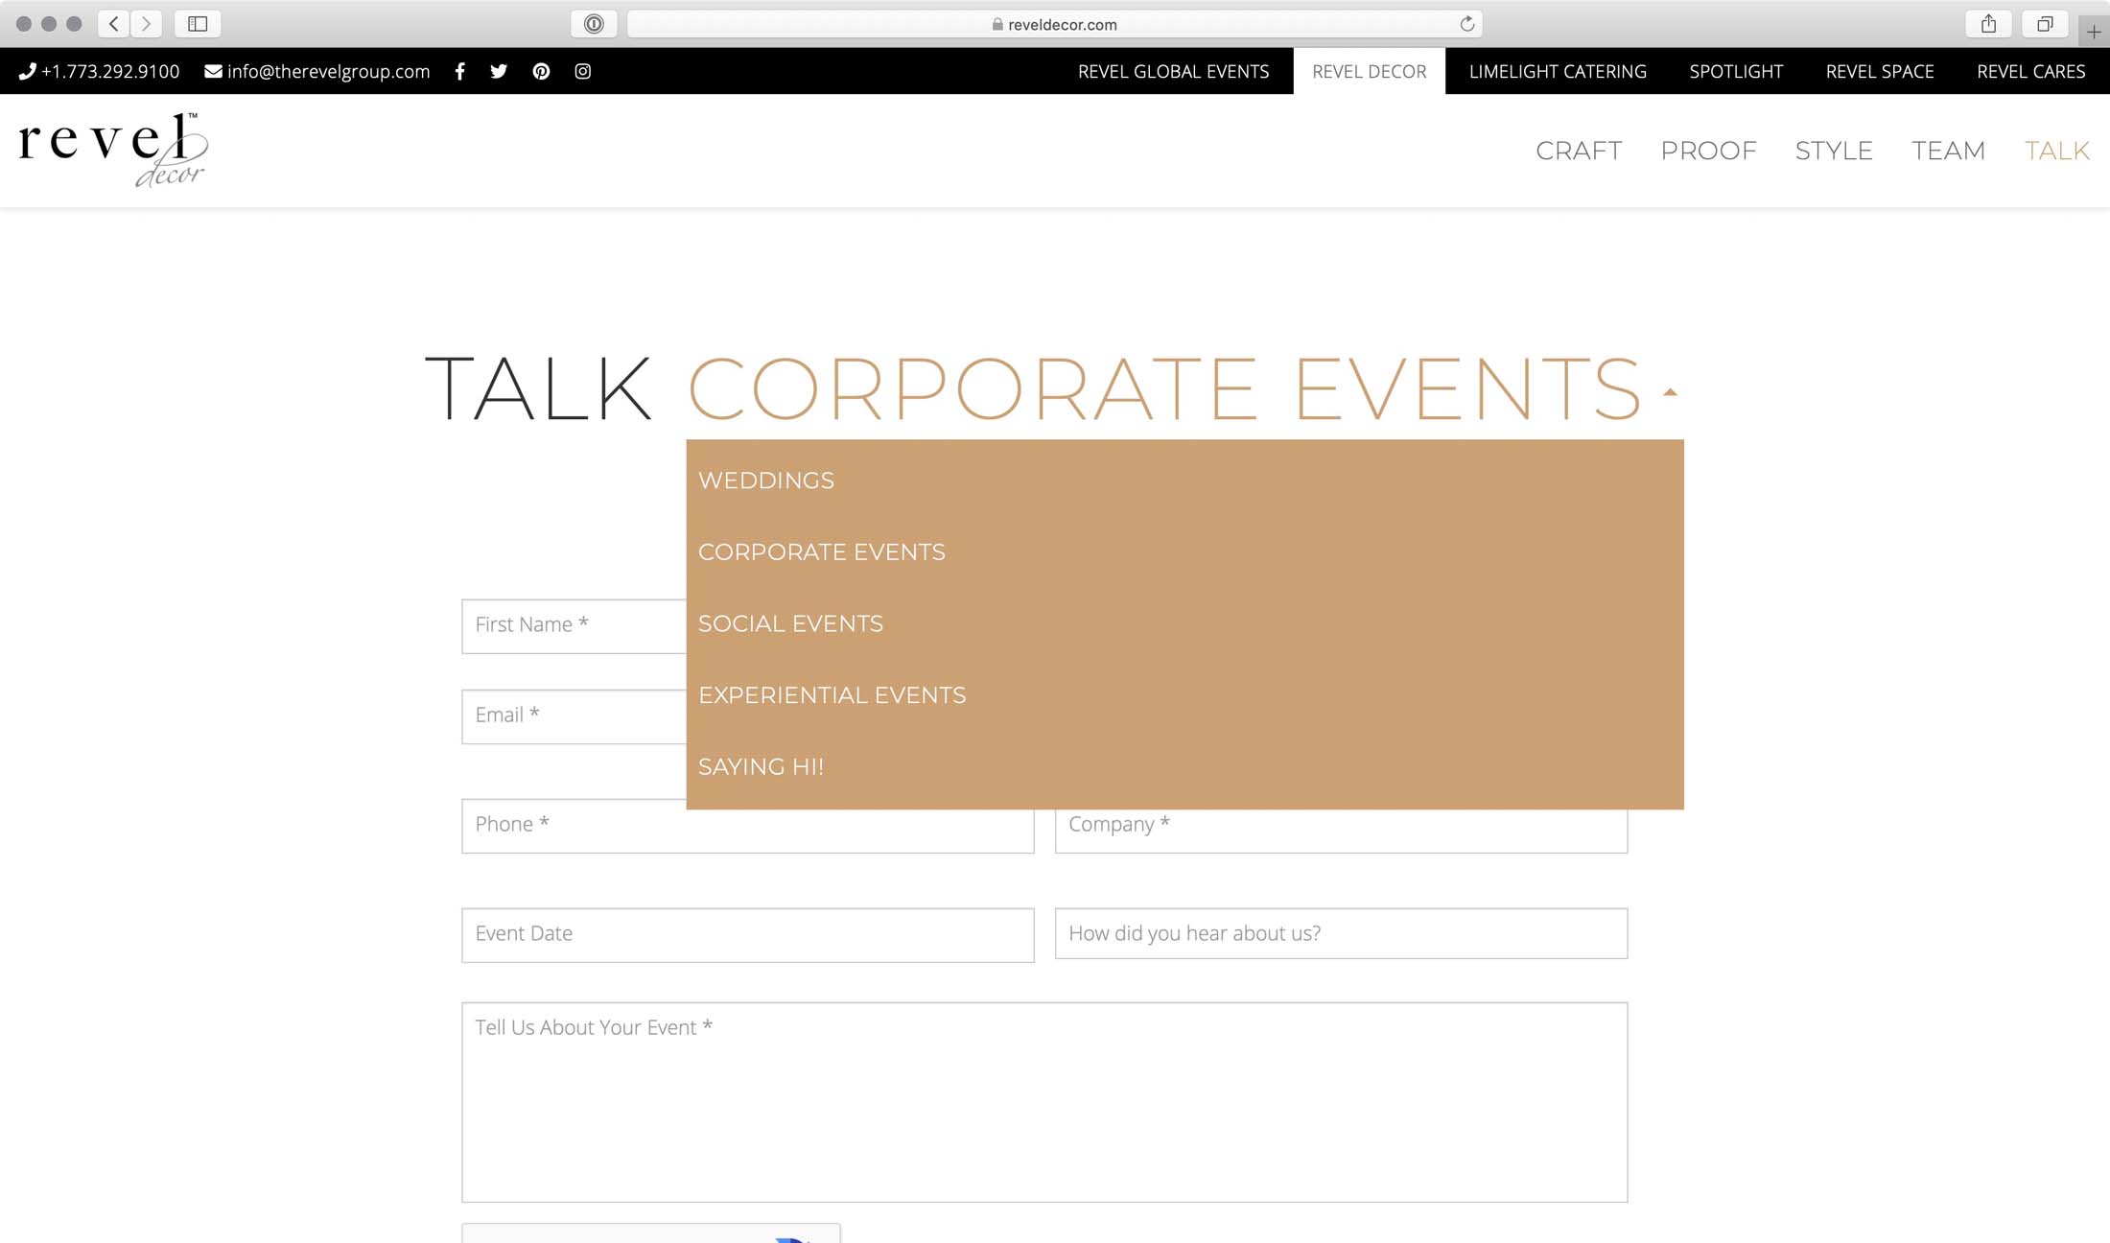Open the Instagram social icon

tap(582, 71)
